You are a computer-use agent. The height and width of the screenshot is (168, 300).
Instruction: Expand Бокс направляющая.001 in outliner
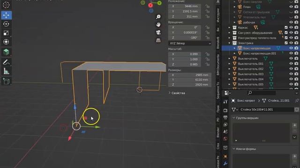pos(234,53)
